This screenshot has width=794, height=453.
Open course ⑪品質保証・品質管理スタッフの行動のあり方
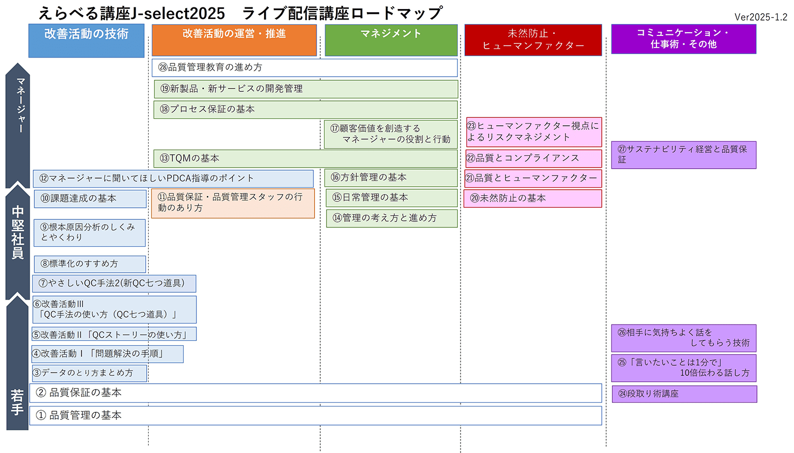coord(233,203)
